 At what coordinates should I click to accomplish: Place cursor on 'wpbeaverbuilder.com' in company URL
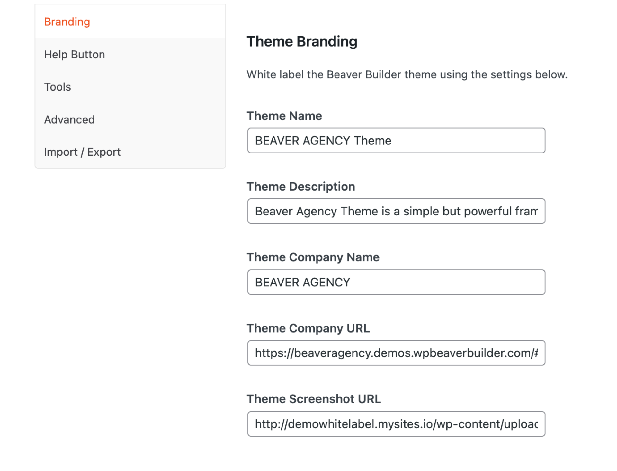[471, 353]
